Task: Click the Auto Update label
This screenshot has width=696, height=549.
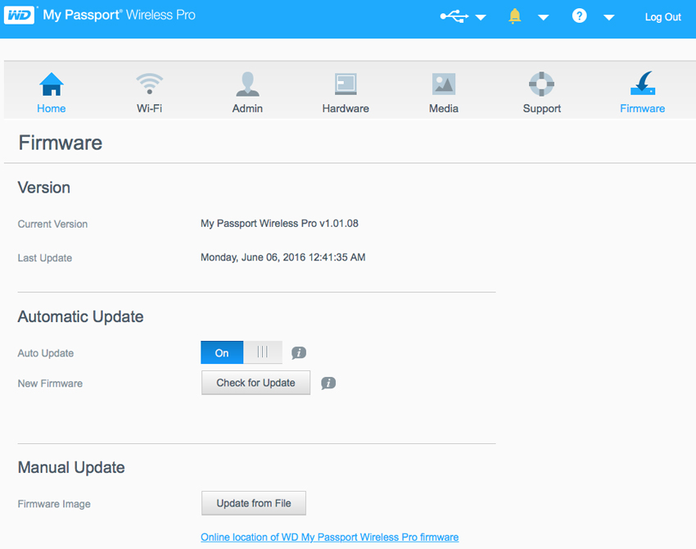Action: tap(46, 353)
